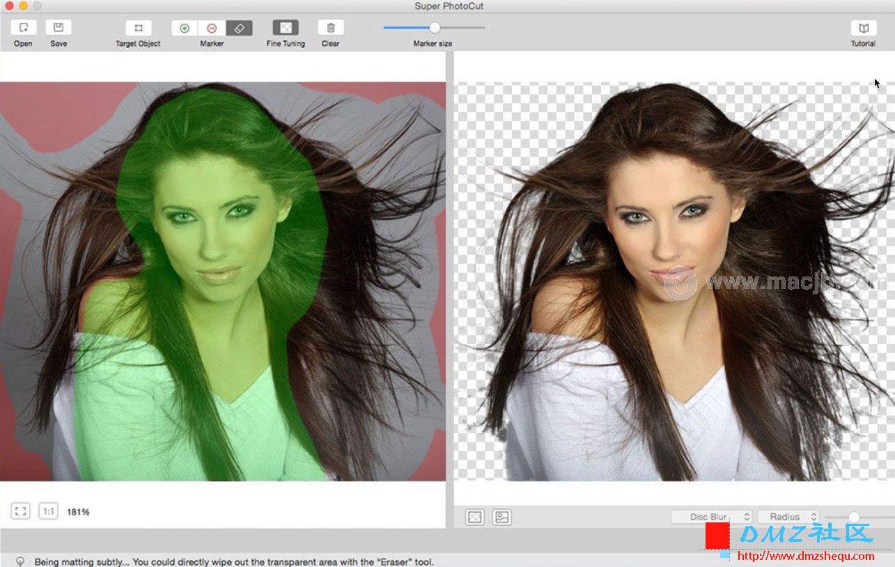
Task: Set zoom to 1:1 actual size
Action: tap(49, 511)
